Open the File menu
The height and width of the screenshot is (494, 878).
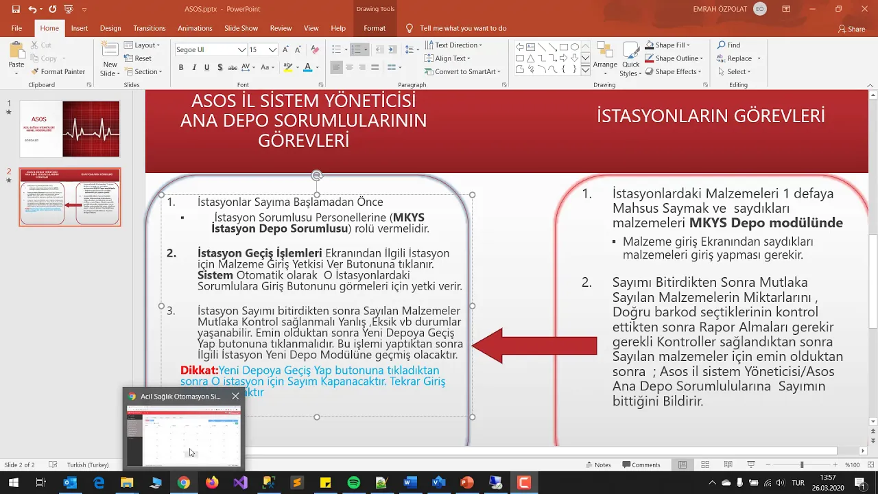(16, 28)
